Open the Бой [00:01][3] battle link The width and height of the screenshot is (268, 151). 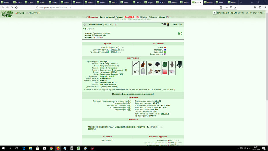coord(132,17)
